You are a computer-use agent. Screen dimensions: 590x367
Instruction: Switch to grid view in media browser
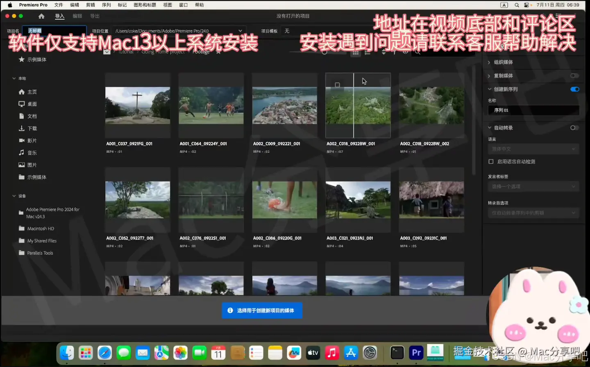pyautogui.click(x=355, y=52)
